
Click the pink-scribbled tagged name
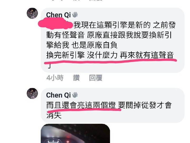coord(55,24)
